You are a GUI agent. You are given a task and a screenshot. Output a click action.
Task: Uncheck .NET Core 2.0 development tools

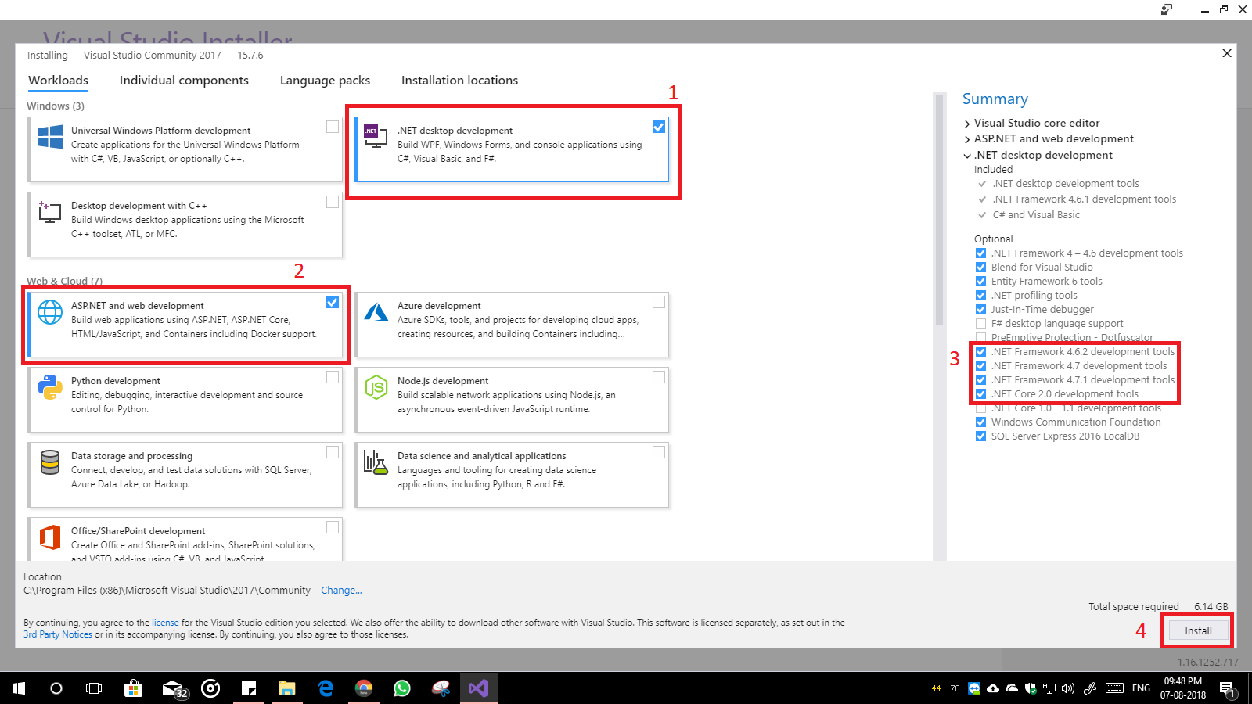click(x=980, y=393)
